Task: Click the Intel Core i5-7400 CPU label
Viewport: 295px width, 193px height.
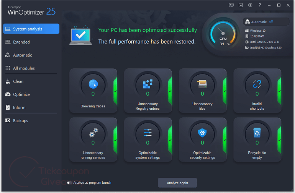Action: (264, 42)
